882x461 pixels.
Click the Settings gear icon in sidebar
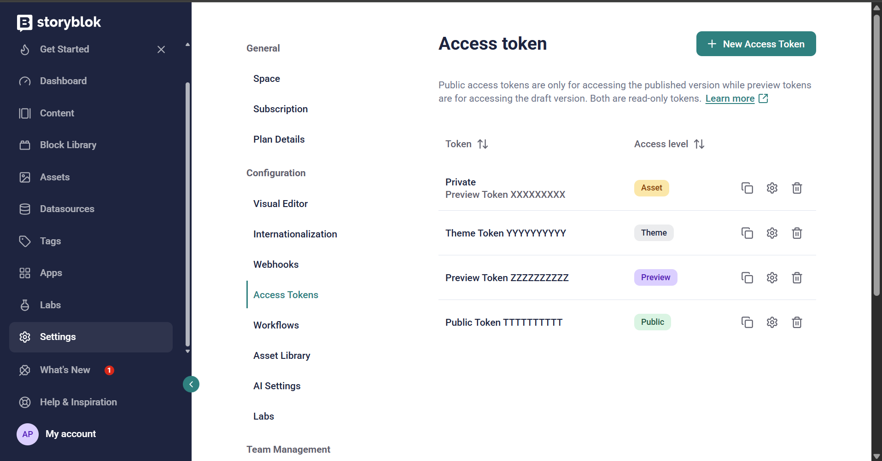click(x=25, y=337)
